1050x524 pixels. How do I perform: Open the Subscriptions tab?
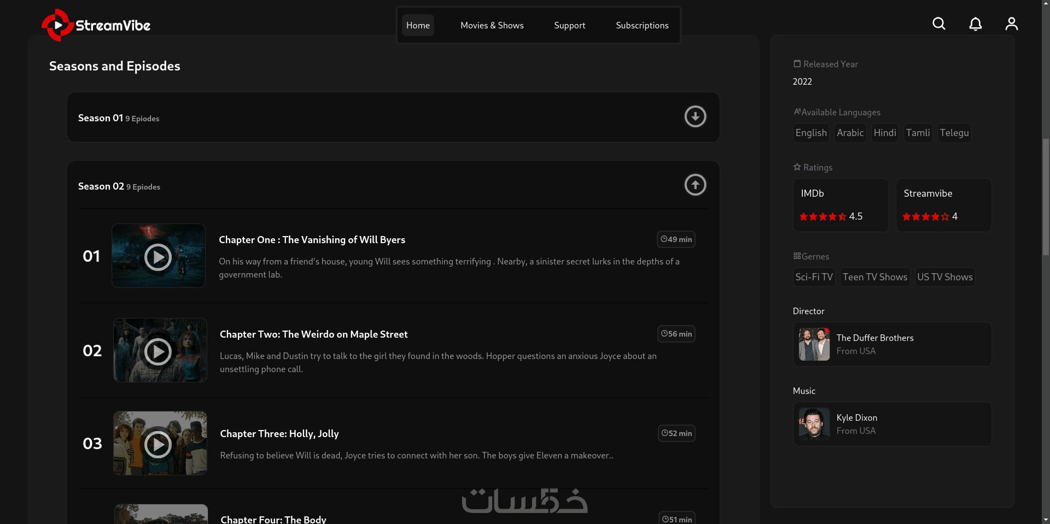(x=642, y=25)
